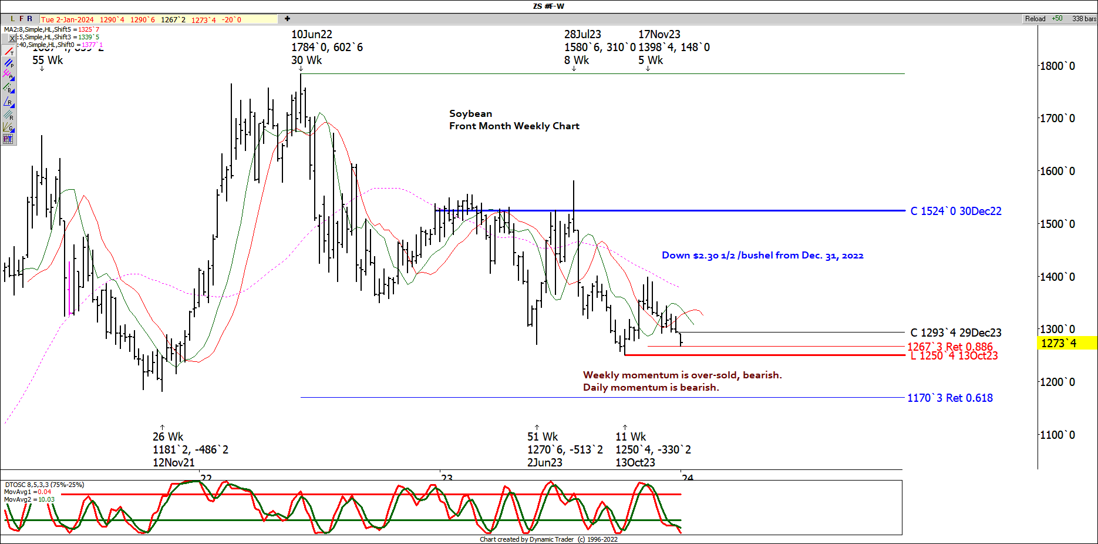Screen dimensions: 1098x544
Task: Click the MovAvg1 = 0.04 label
Action: pyautogui.click(x=28, y=492)
